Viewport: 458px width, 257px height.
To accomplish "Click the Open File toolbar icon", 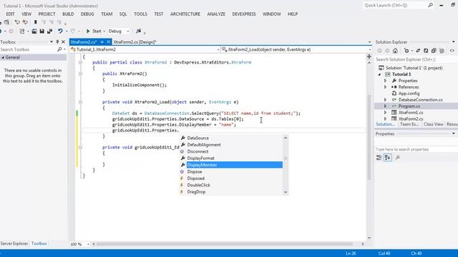I will click(34, 31).
